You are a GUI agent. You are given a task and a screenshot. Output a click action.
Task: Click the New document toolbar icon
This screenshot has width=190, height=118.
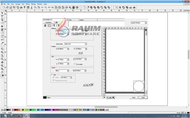[x=3, y=8]
